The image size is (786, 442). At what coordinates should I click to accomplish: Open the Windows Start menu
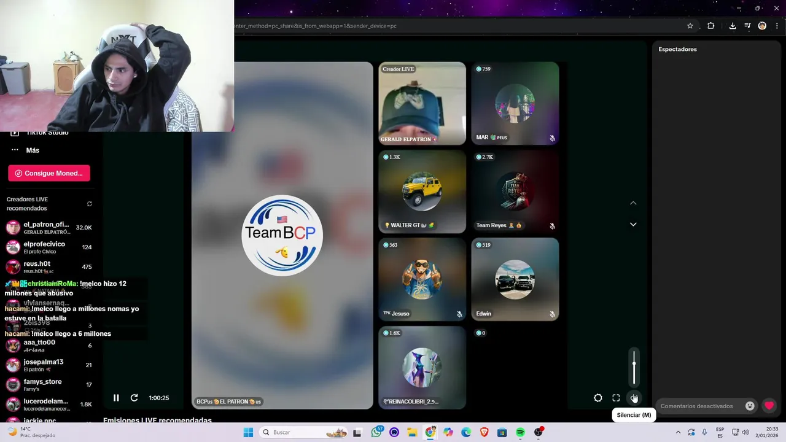click(x=248, y=432)
